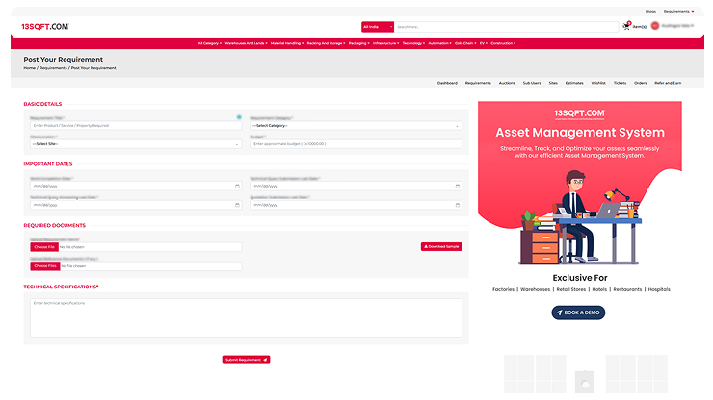This screenshot has height=400, width=713.
Task: Go to the Sub Users tab
Action: (532, 83)
